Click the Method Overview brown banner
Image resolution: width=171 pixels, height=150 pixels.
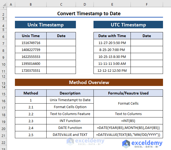coord(89,82)
